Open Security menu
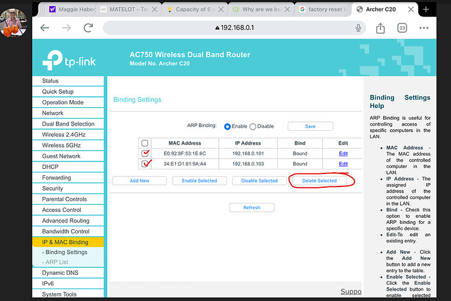This screenshot has height=301, width=451. click(68, 188)
